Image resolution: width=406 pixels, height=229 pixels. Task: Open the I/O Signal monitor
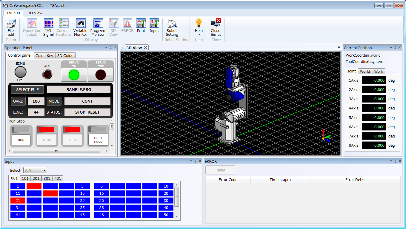click(48, 27)
